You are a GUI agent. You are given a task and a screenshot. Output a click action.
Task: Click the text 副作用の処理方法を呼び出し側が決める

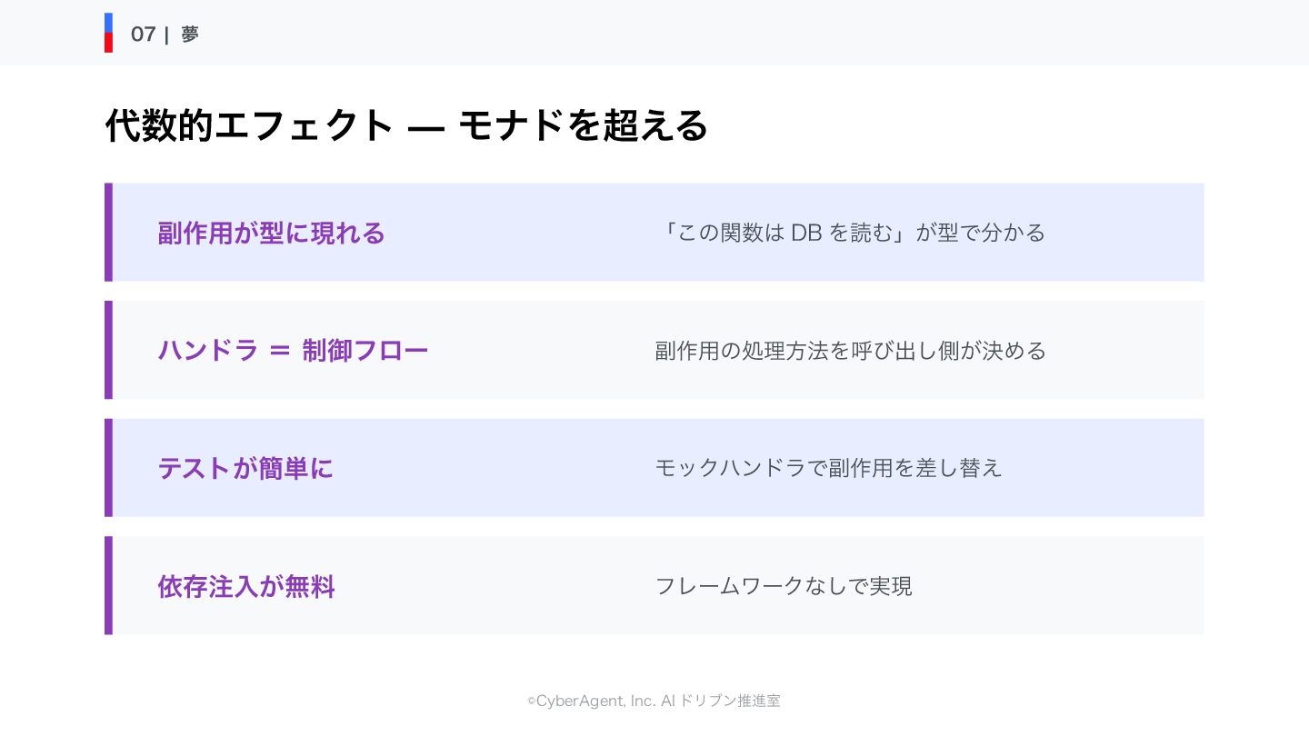(850, 351)
